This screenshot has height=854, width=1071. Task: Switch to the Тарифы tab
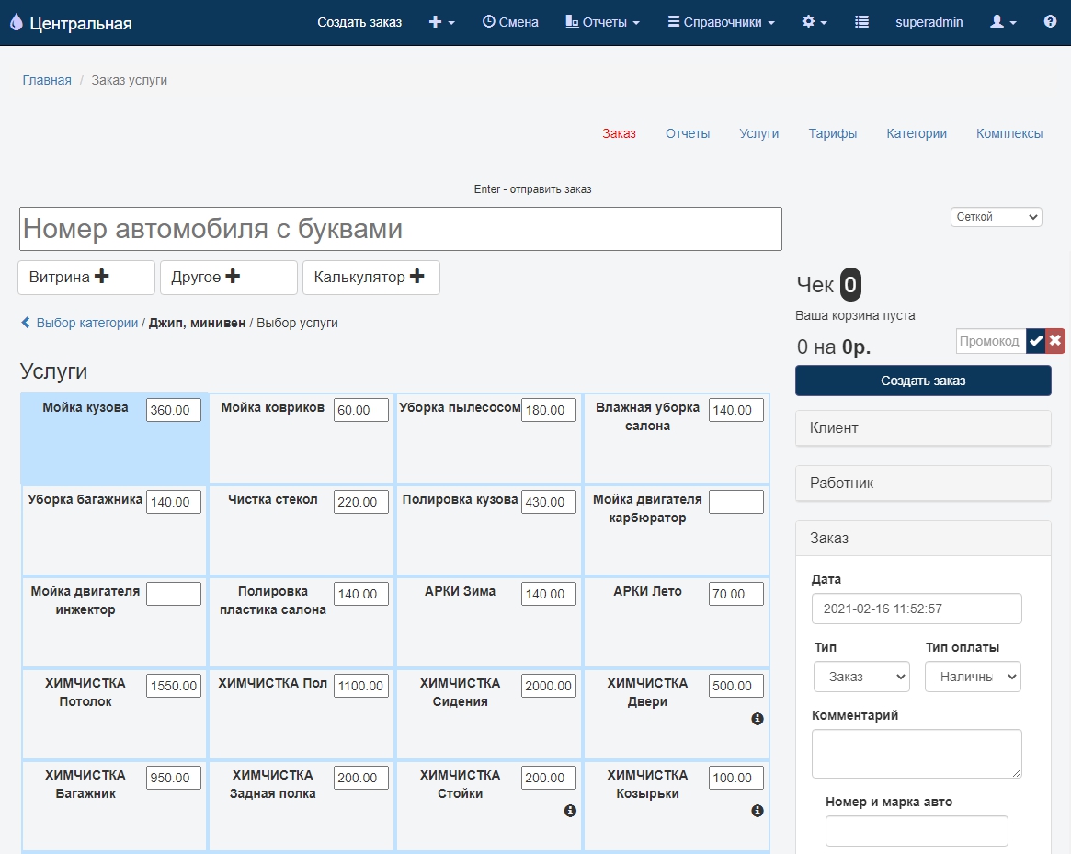[x=832, y=133]
